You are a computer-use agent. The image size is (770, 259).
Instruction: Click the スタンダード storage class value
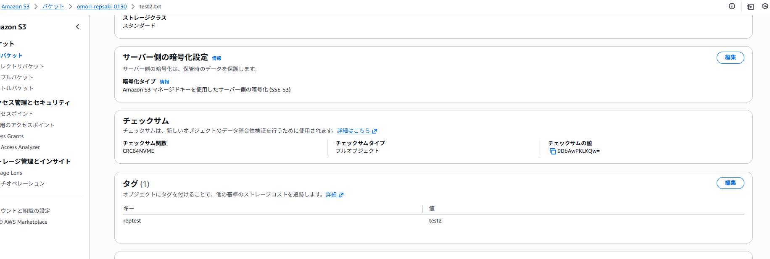[139, 26]
